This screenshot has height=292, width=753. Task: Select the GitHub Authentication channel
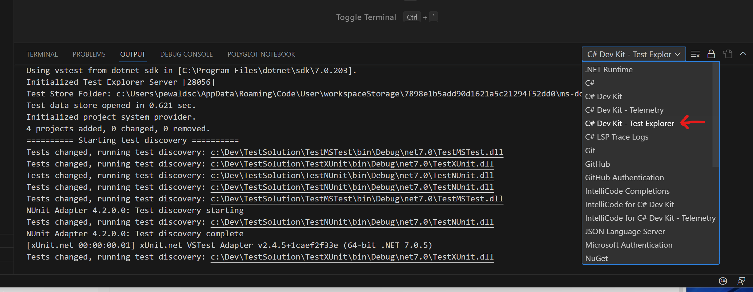[x=624, y=177]
